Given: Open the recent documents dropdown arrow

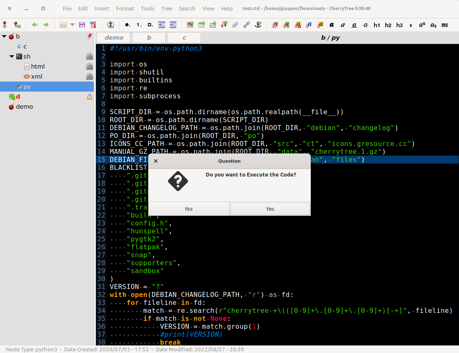Looking at the screenshot, I should tap(72, 25).
